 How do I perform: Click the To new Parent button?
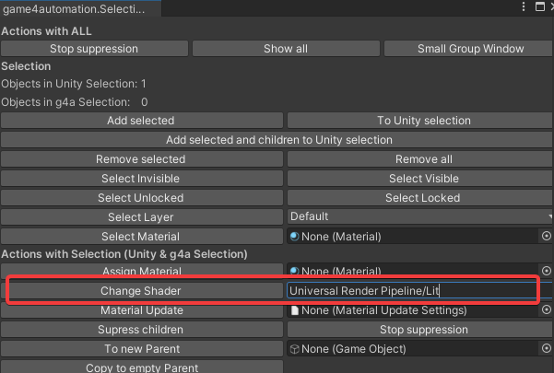coord(141,349)
